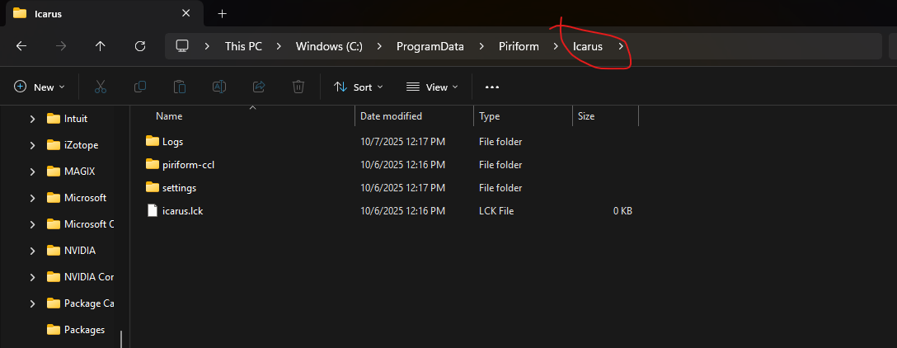Navigate back with the left arrow

coord(21,46)
